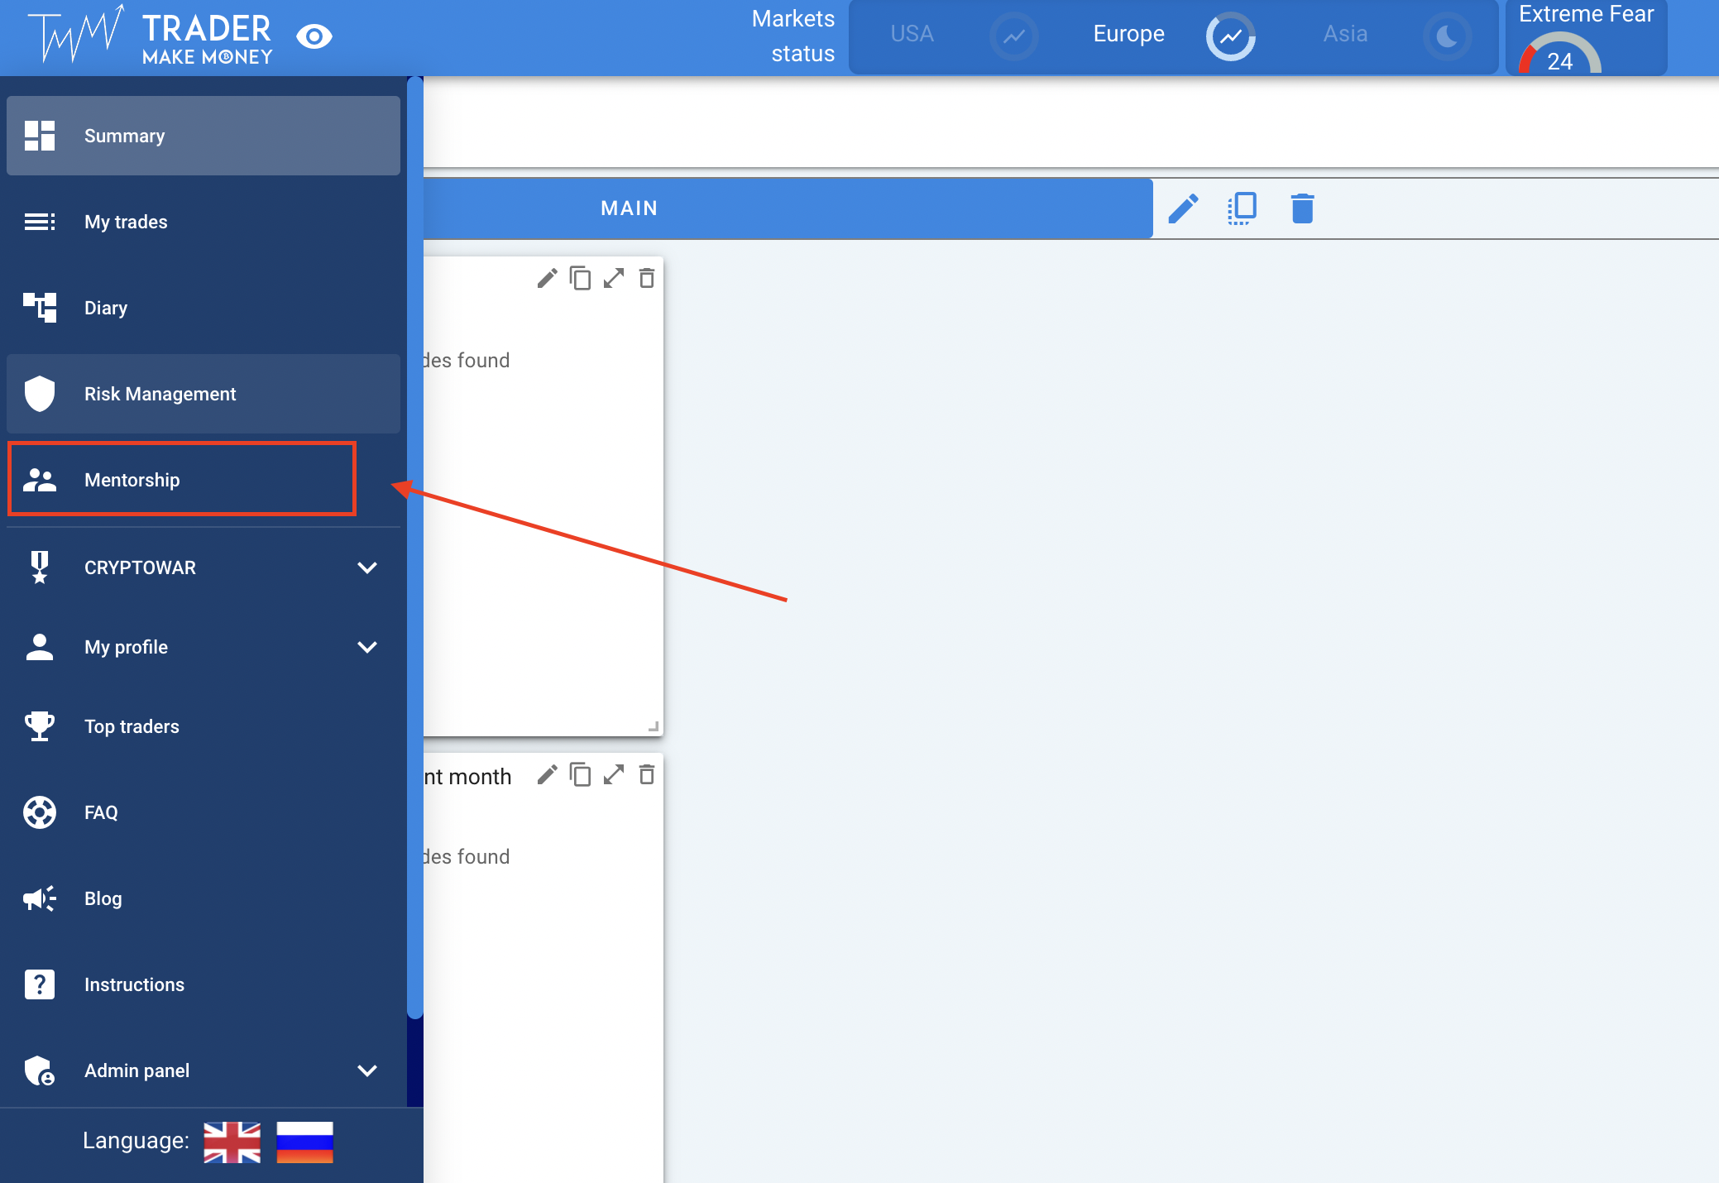This screenshot has width=1719, height=1183.
Task: Open the Summary dashboard icon
Action: [39, 136]
